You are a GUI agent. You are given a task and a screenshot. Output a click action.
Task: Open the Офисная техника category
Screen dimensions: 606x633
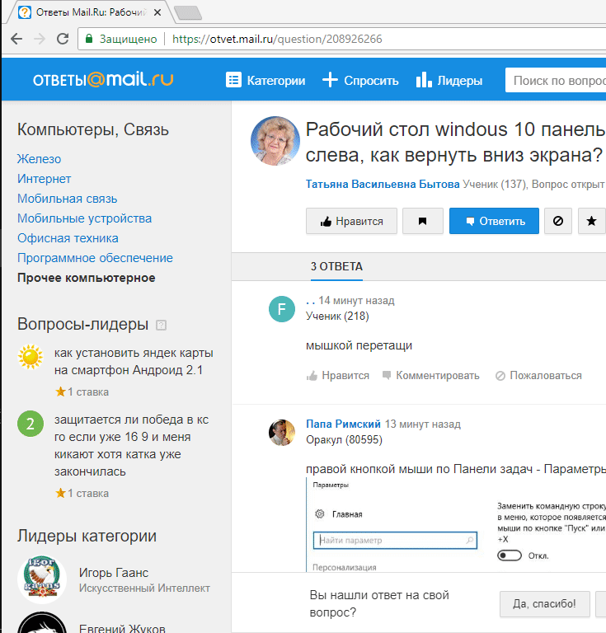click(x=68, y=237)
